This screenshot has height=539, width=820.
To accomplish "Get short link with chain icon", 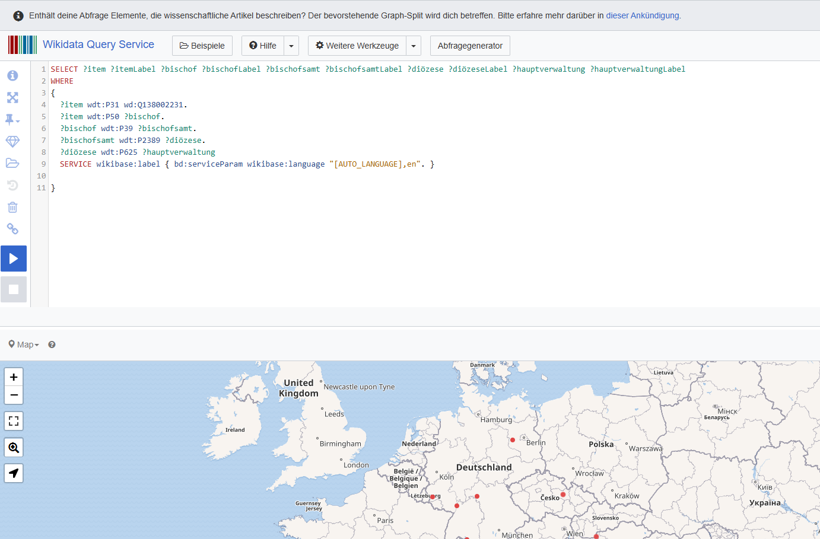I will 12,229.
